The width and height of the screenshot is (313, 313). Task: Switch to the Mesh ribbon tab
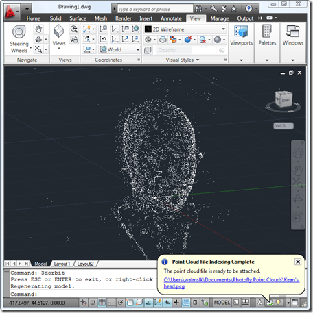101,18
